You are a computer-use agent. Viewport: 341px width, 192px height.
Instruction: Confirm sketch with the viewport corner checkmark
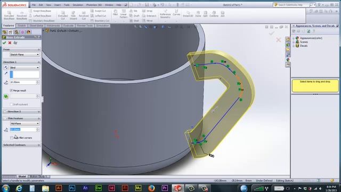click(x=272, y=33)
